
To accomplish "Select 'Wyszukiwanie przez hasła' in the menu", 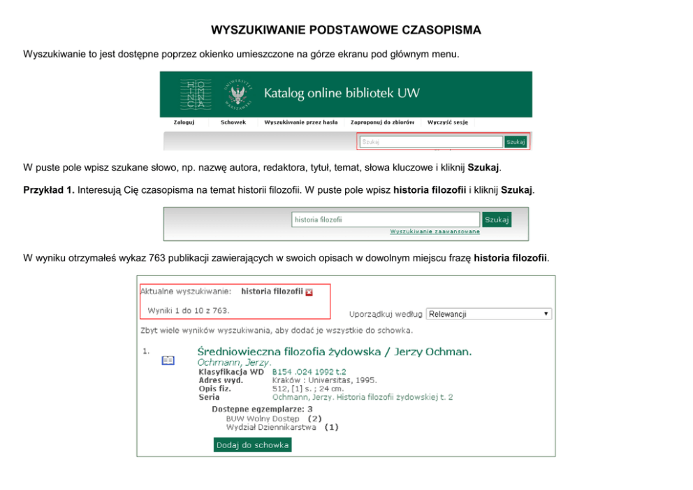I will click(300, 122).
